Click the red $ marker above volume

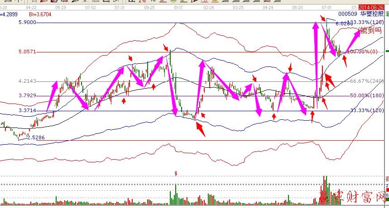176,173
